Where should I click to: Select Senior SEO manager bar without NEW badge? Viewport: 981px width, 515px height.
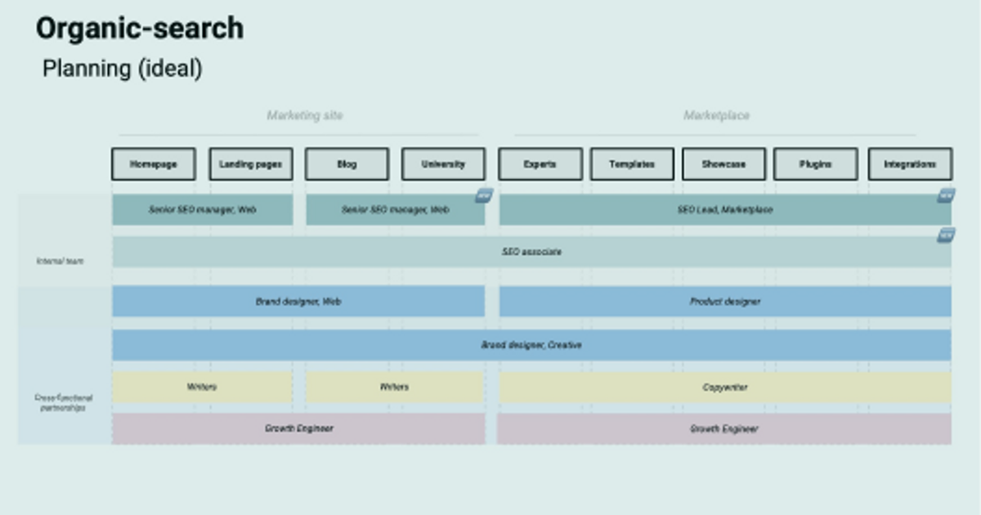[x=203, y=210]
